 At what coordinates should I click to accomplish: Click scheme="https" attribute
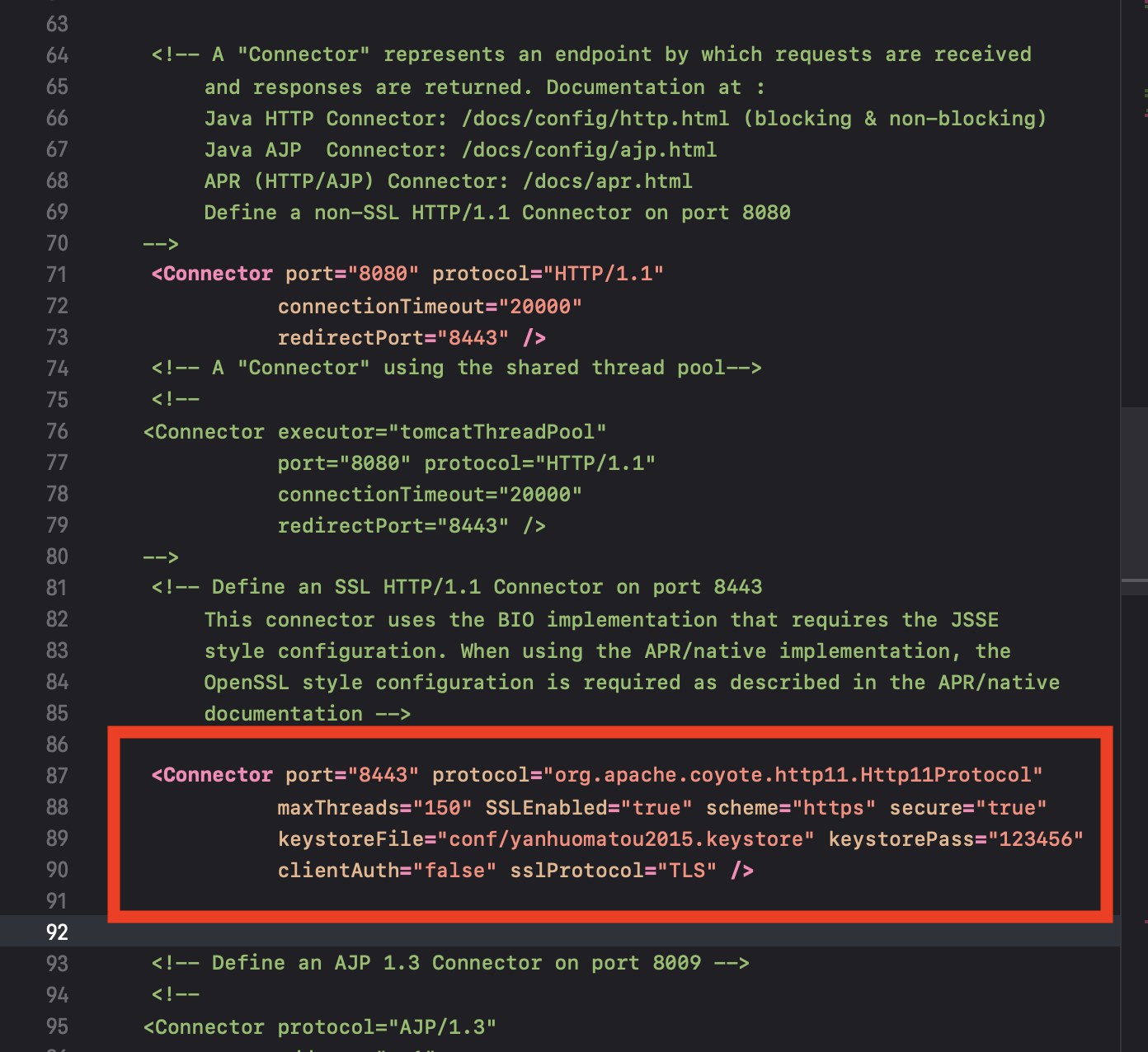(x=791, y=808)
